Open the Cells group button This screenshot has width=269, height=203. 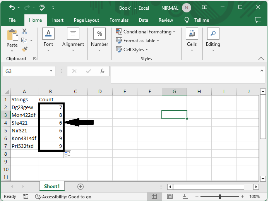[192, 40]
